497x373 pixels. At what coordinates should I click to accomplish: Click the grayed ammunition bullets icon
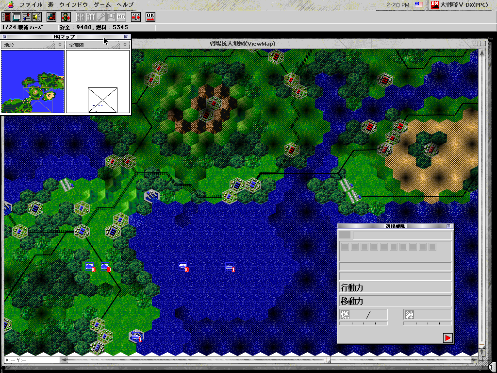pos(91,17)
